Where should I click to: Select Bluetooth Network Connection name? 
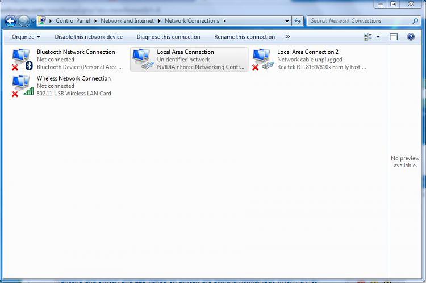click(76, 52)
